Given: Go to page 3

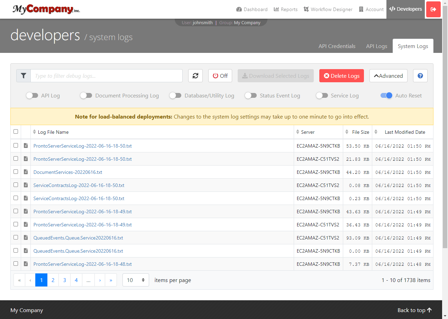Looking at the screenshot, I should pos(64,280).
